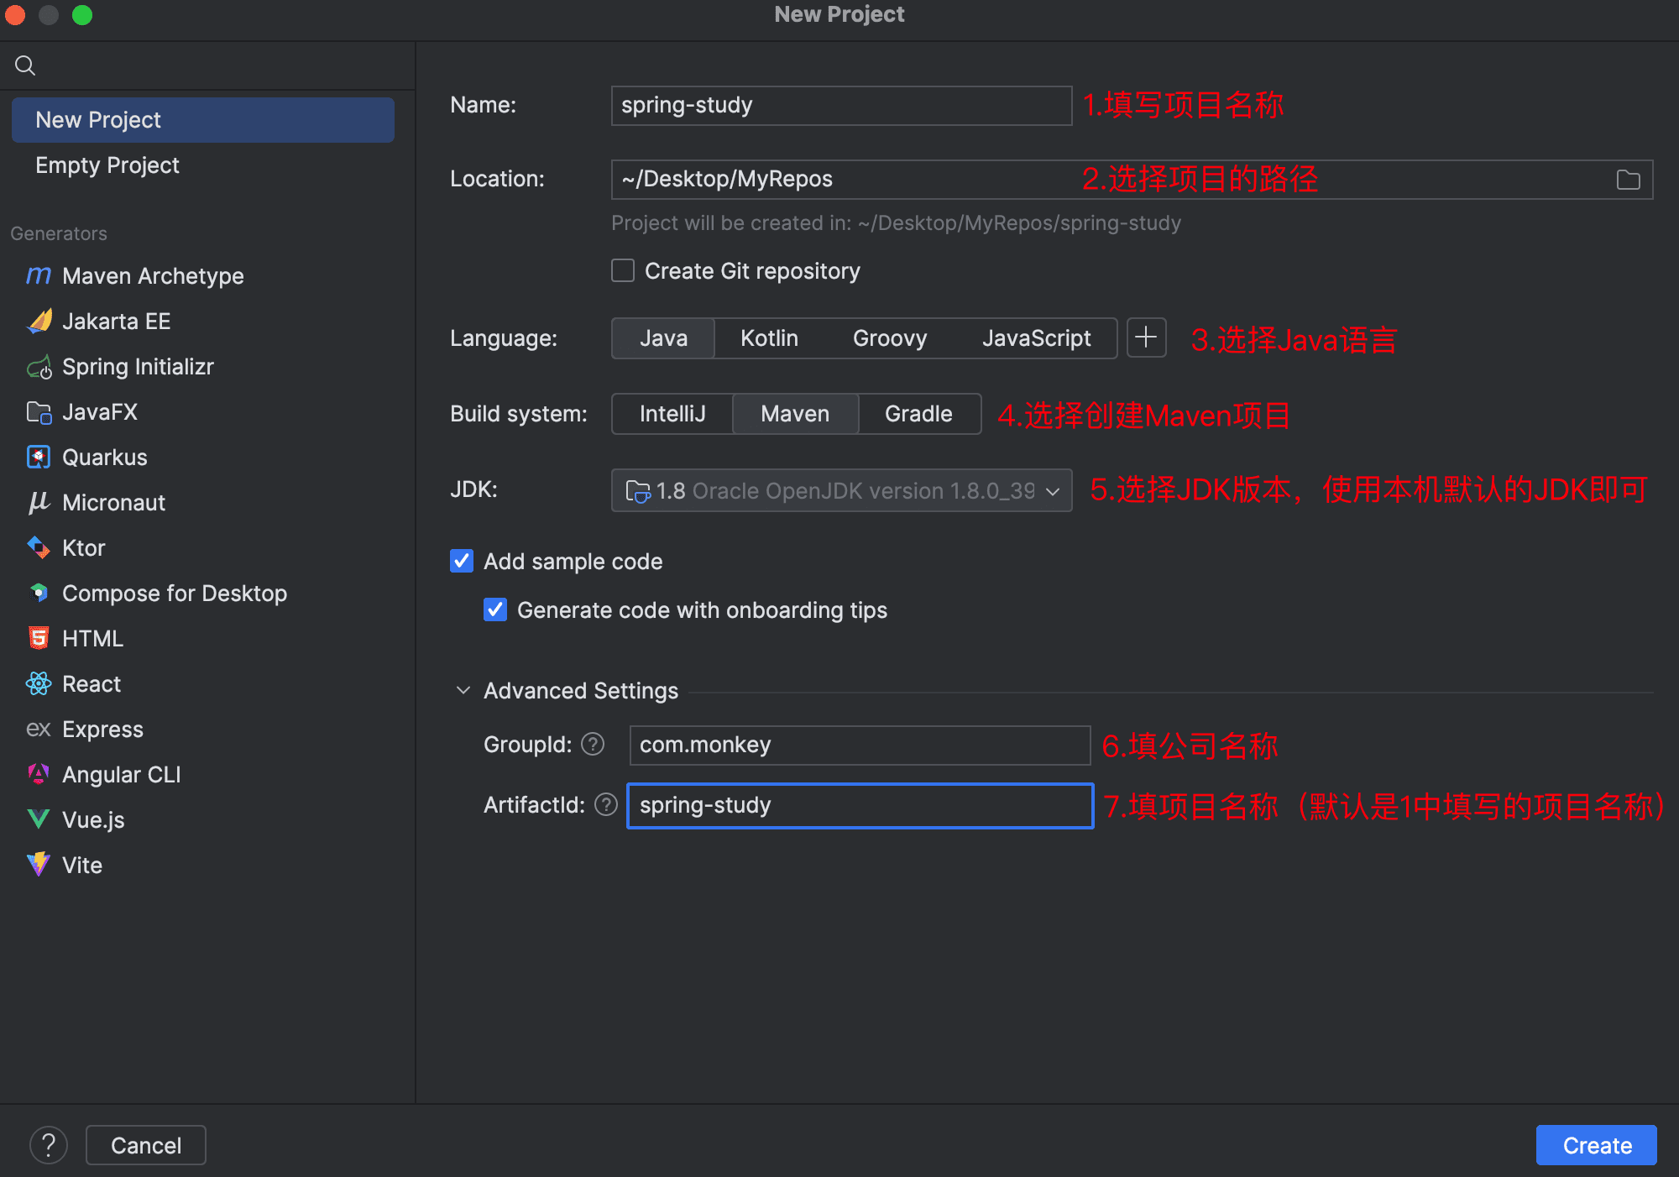Click the Micronaut mu icon
The width and height of the screenshot is (1679, 1177).
pyautogui.click(x=39, y=502)
